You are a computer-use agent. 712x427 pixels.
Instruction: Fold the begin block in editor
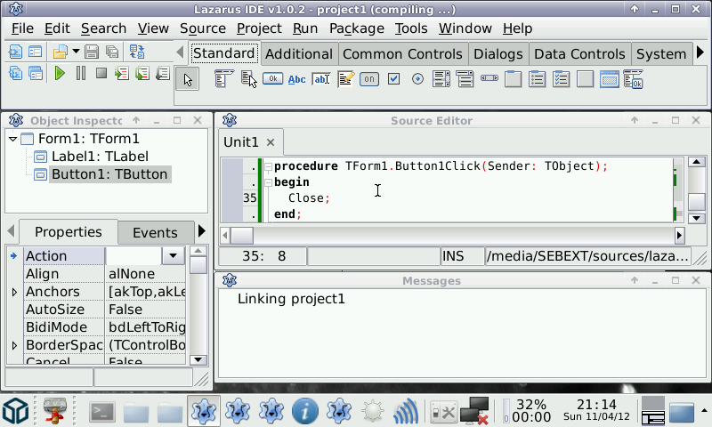click(269, 182)
